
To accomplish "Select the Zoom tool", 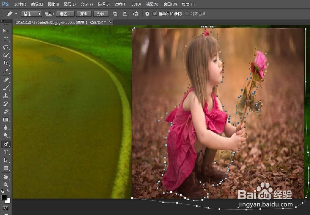I will click(x=6, y=185).
